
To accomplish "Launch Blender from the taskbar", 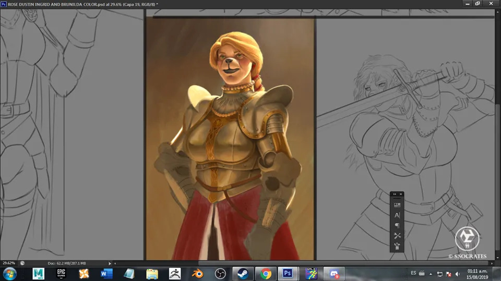I will (x=197, y=274).
